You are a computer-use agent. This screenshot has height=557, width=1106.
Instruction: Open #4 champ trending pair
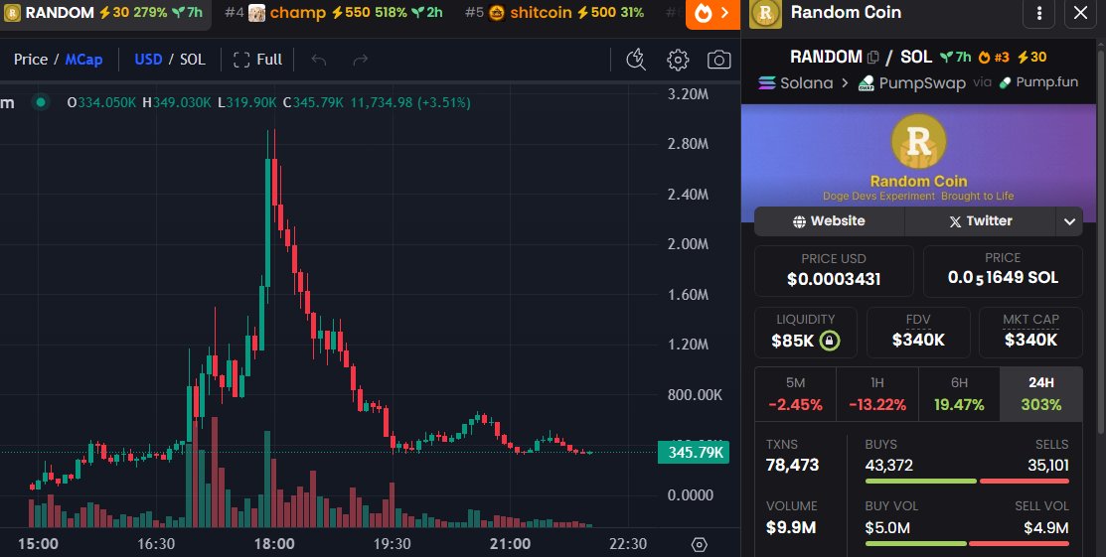coord(334,13)
